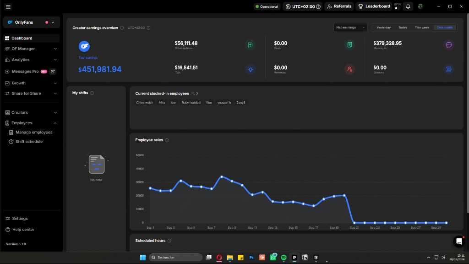Click the page vertical scrollbar
The width and height of the screenshot is (469, 264).
point(467,113)
